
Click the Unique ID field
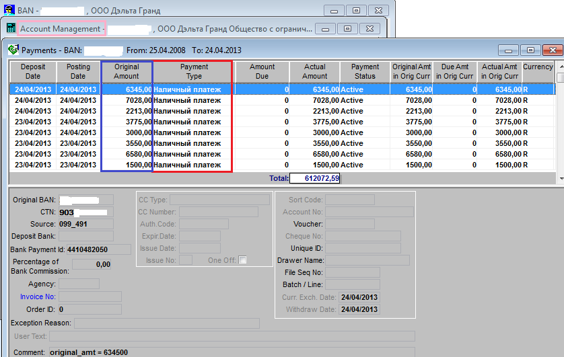pos(363,248)
